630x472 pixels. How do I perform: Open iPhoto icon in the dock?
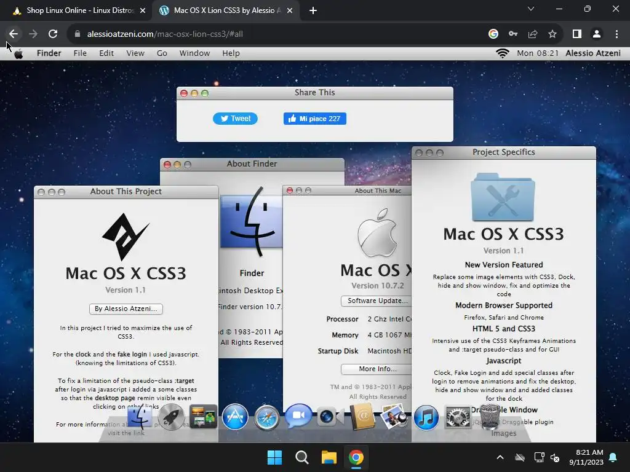(394, 417)
